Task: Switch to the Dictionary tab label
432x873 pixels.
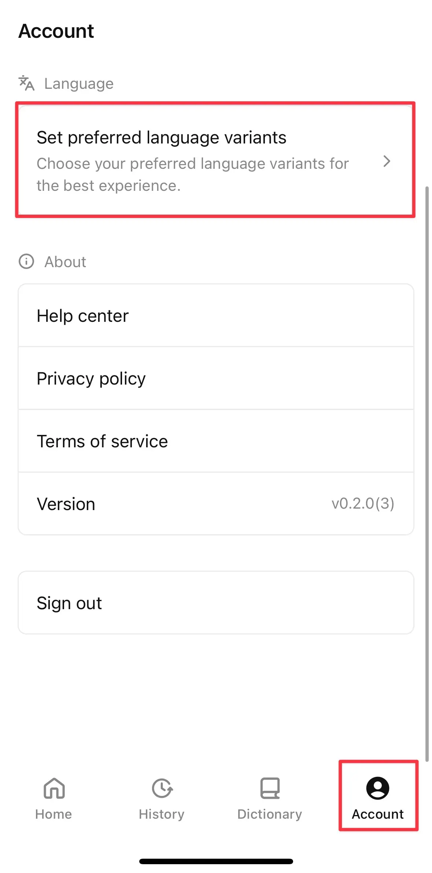Action: 270,814
